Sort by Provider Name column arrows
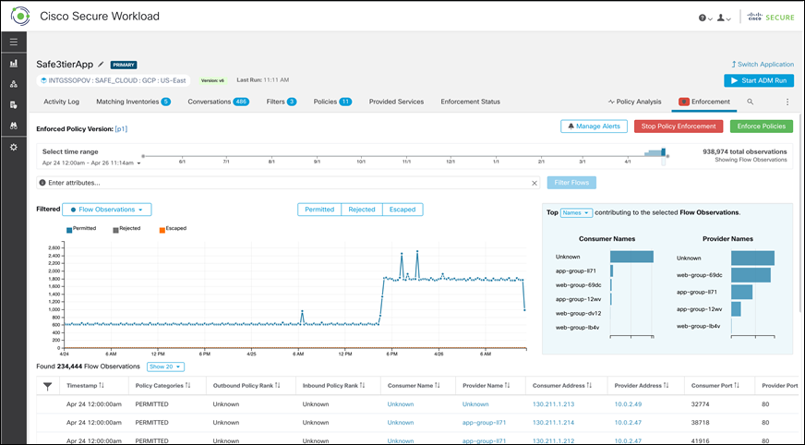805x445 pixels. click(x=507, y=386)
